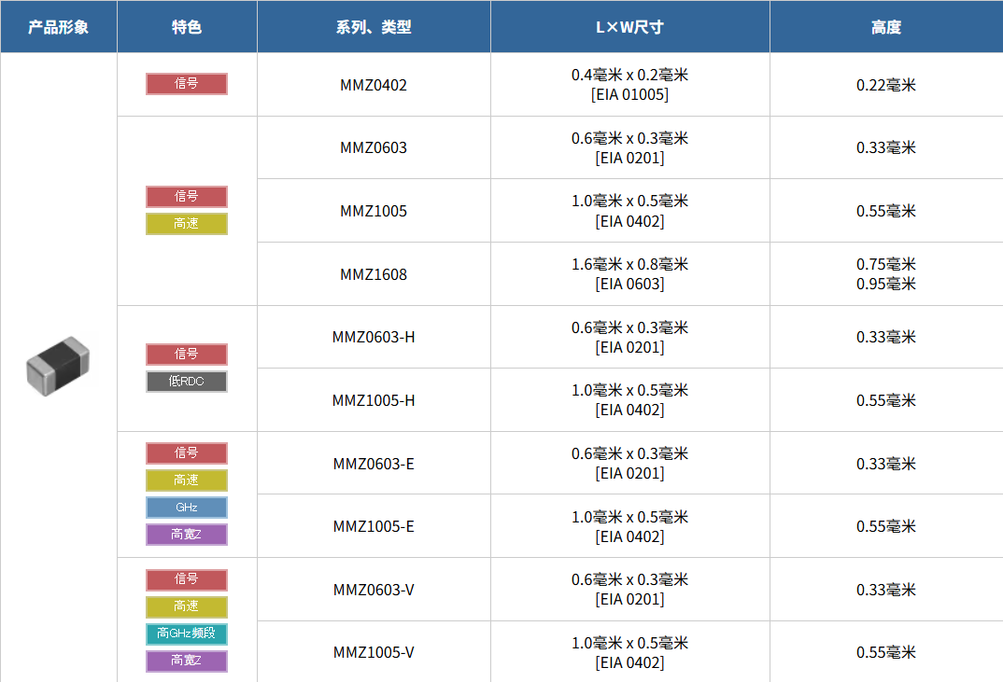Open the MMZ0603-H series entry

(374, 337)
